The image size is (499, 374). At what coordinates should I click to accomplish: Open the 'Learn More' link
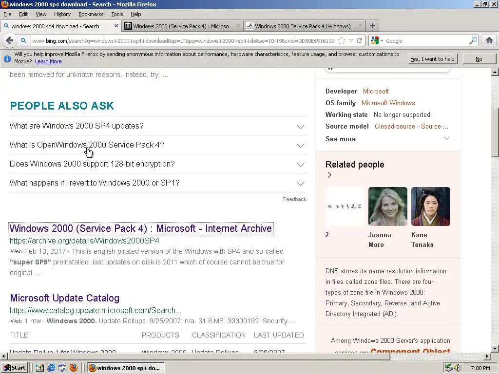pyautogui.click(x=48, y=61)
